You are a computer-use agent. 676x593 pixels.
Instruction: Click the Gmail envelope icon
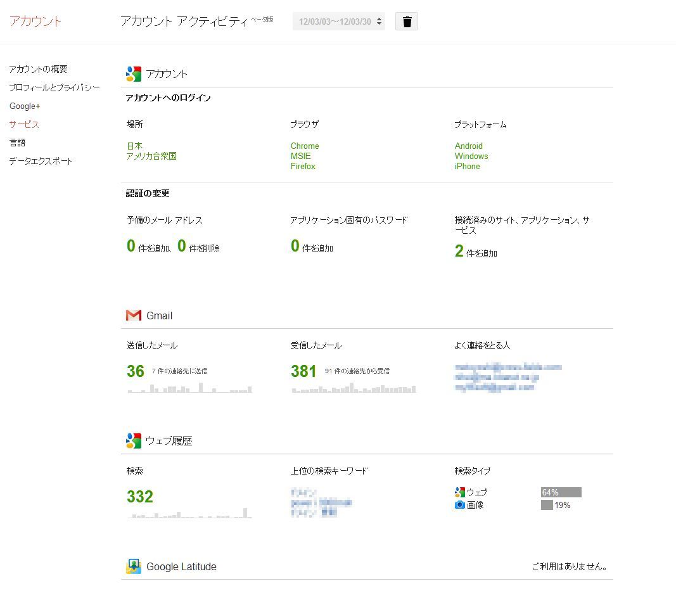click(134, 316)
